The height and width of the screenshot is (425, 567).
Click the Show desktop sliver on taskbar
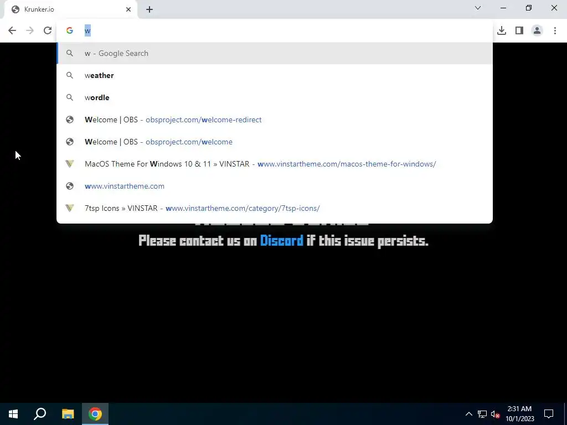click(x=565, y=414)
